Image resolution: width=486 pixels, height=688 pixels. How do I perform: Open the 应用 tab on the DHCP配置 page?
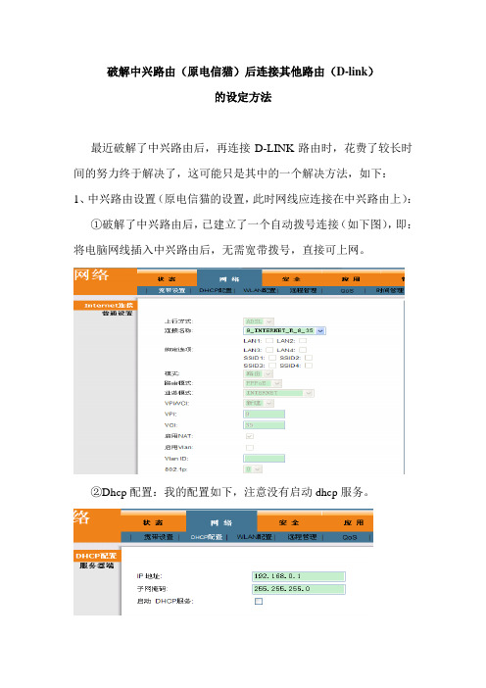coord(354,522)
